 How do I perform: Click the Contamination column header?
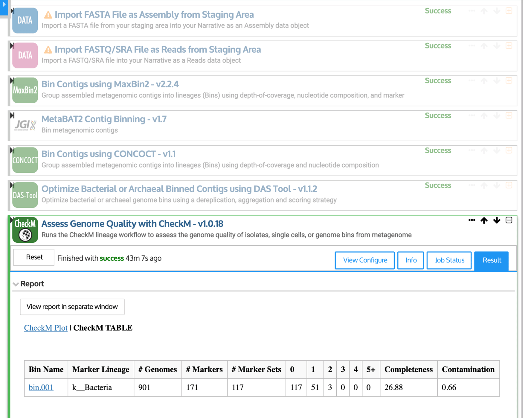pyautogui.click(x=468, y=370)
